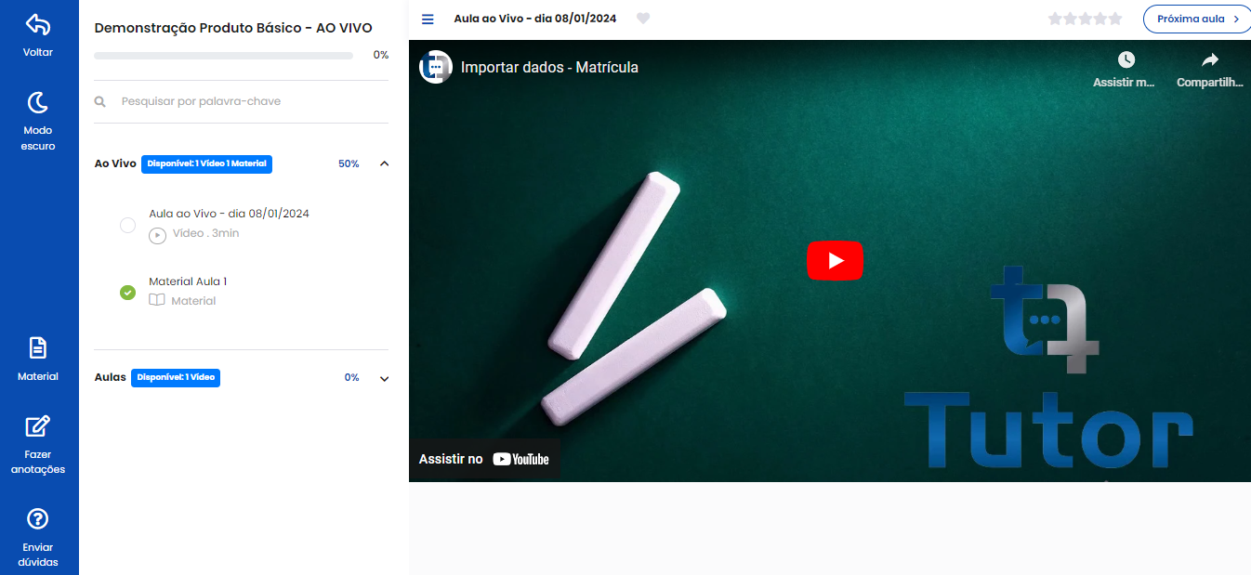1251x575 pixels.
Task: Collapse the Ao Vivo section chevron
Action: (385, 163)
